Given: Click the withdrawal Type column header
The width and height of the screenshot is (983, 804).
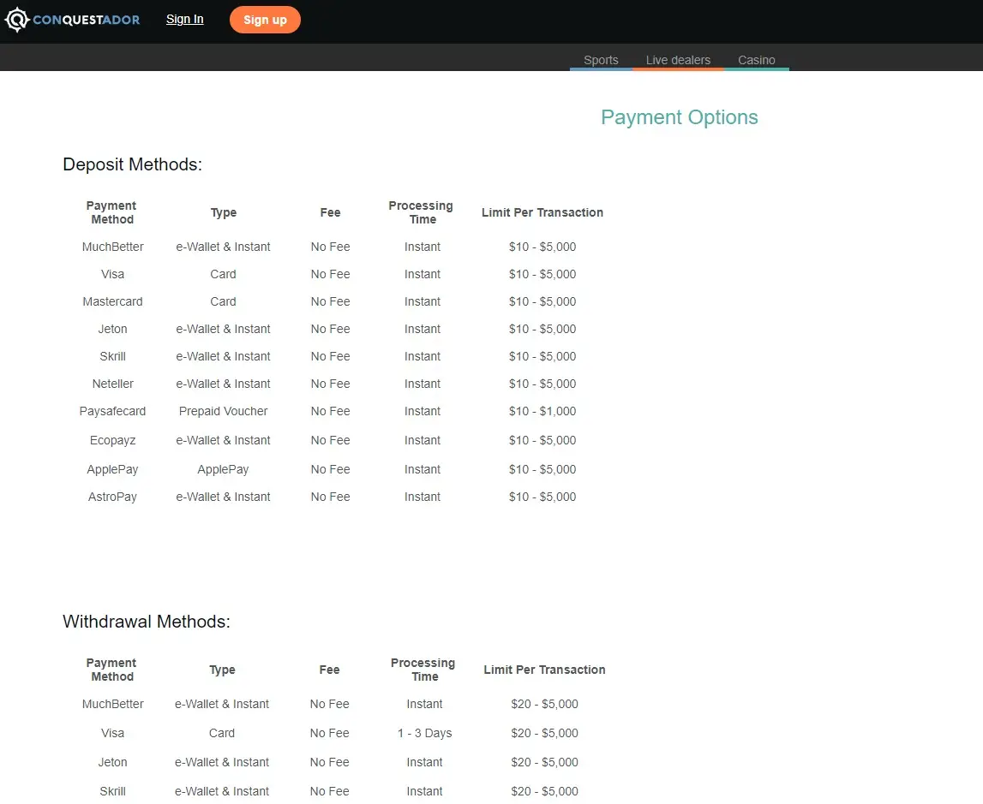Looking at the screenshot, I should point(222,670).
